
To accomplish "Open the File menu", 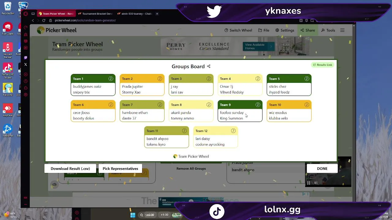I will coord(264,30).
